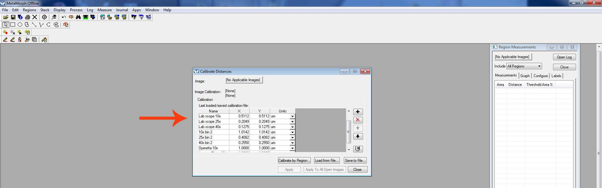Screen dimensions: 602x188
Task: Click X value 0.2049 for Lab scope 25x
Action: [x=240, y=122]
